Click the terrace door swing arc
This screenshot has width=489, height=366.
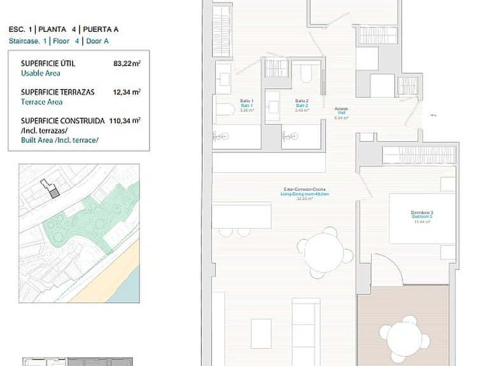click(388, 269)
